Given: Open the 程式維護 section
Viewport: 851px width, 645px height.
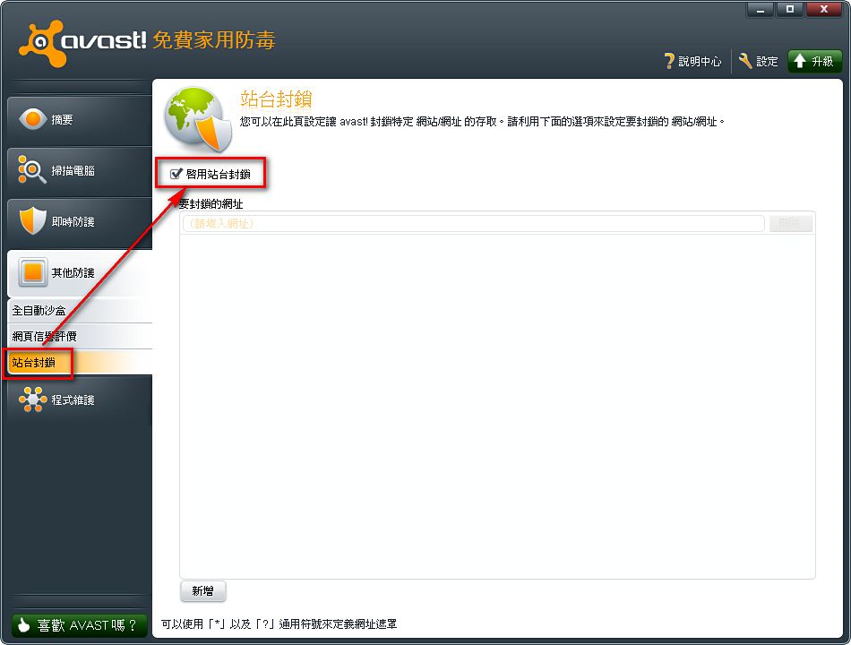Looking at the screenshot, I should (79, 400).
